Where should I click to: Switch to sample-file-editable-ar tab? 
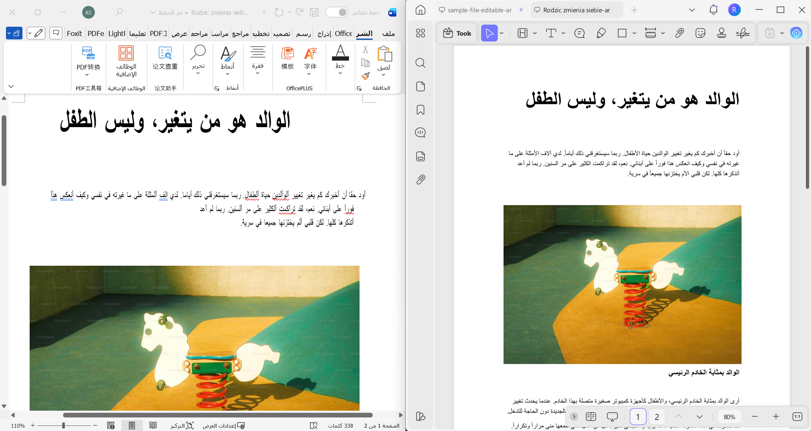[480, 10]
